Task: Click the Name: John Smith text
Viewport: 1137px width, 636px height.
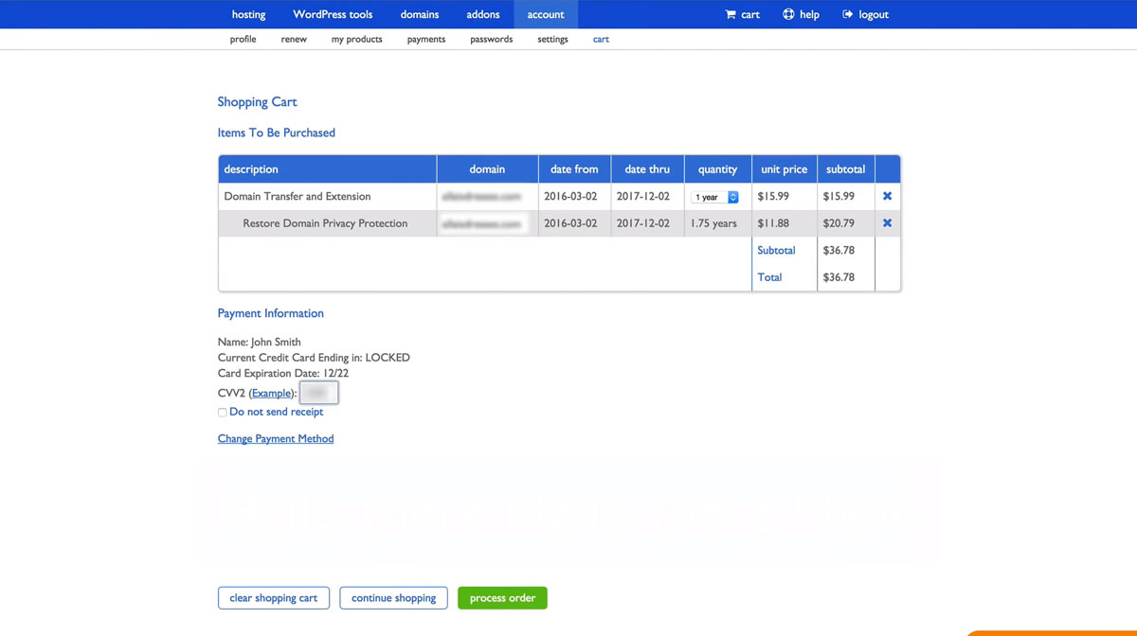Action: 260,342
